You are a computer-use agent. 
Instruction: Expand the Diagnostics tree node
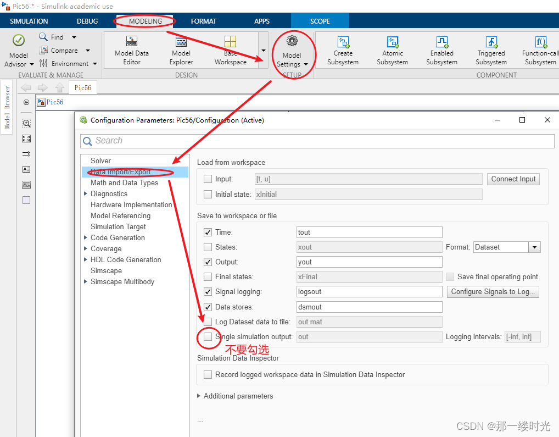(x=86, y=193)
